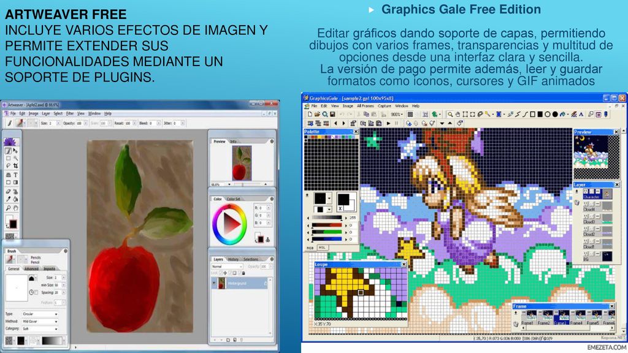This screenshot has width=628, height=353.
Task: Open GraphicsGale All Frames menu
Action: (x=365, y=106)
